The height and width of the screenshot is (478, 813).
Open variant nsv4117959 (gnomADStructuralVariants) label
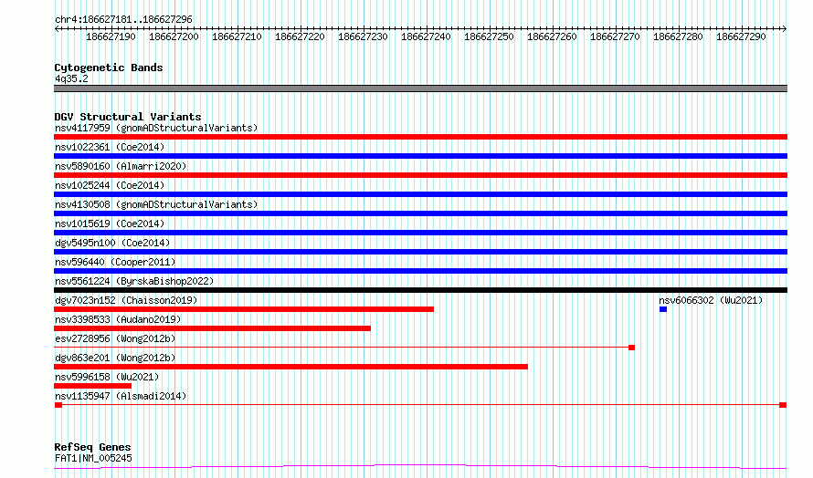(156, 128)
